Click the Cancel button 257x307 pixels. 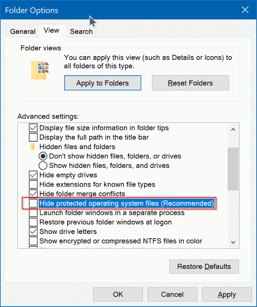click(172, 295)
